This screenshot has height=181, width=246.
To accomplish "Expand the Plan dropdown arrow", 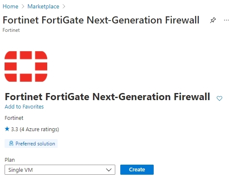I will pyautogui.click(x=109, y=170).
